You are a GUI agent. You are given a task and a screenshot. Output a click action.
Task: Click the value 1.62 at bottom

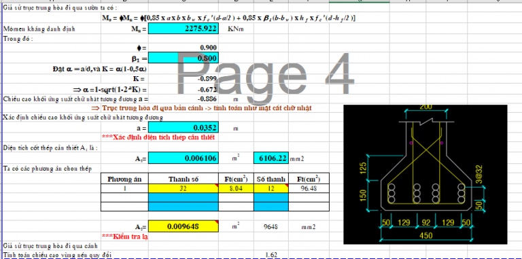point(271,255)
